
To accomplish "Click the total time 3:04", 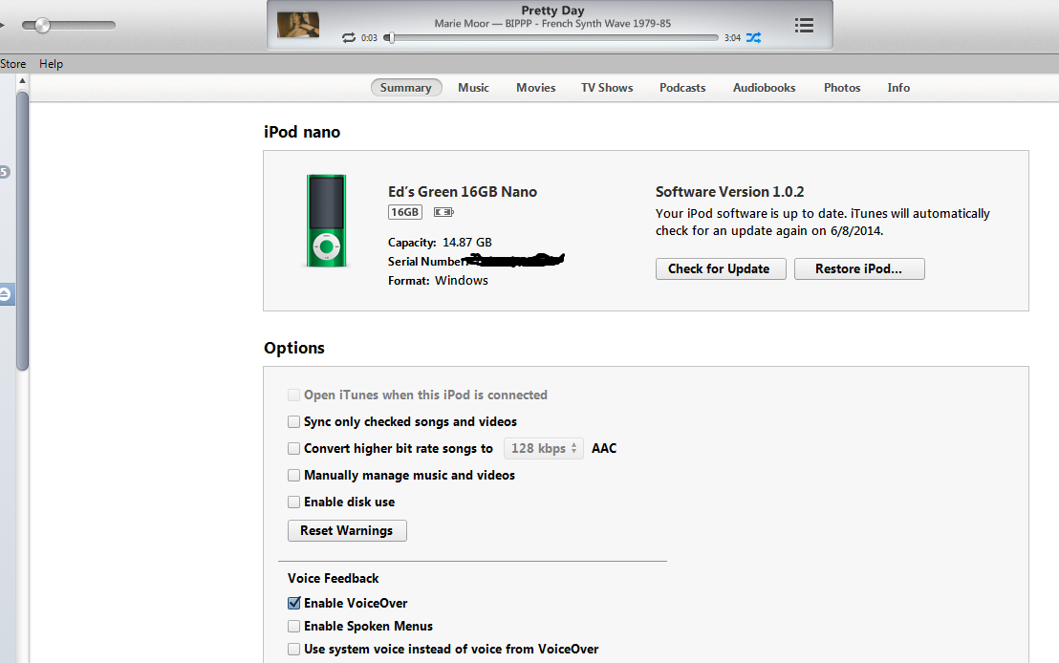I will (732, 38).
